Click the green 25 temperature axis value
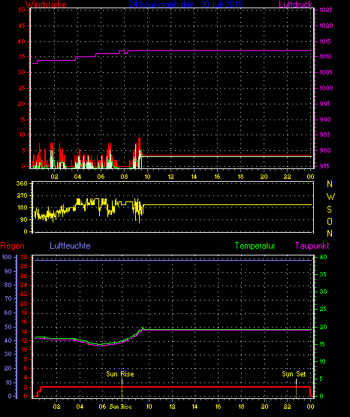 point(323,309)
